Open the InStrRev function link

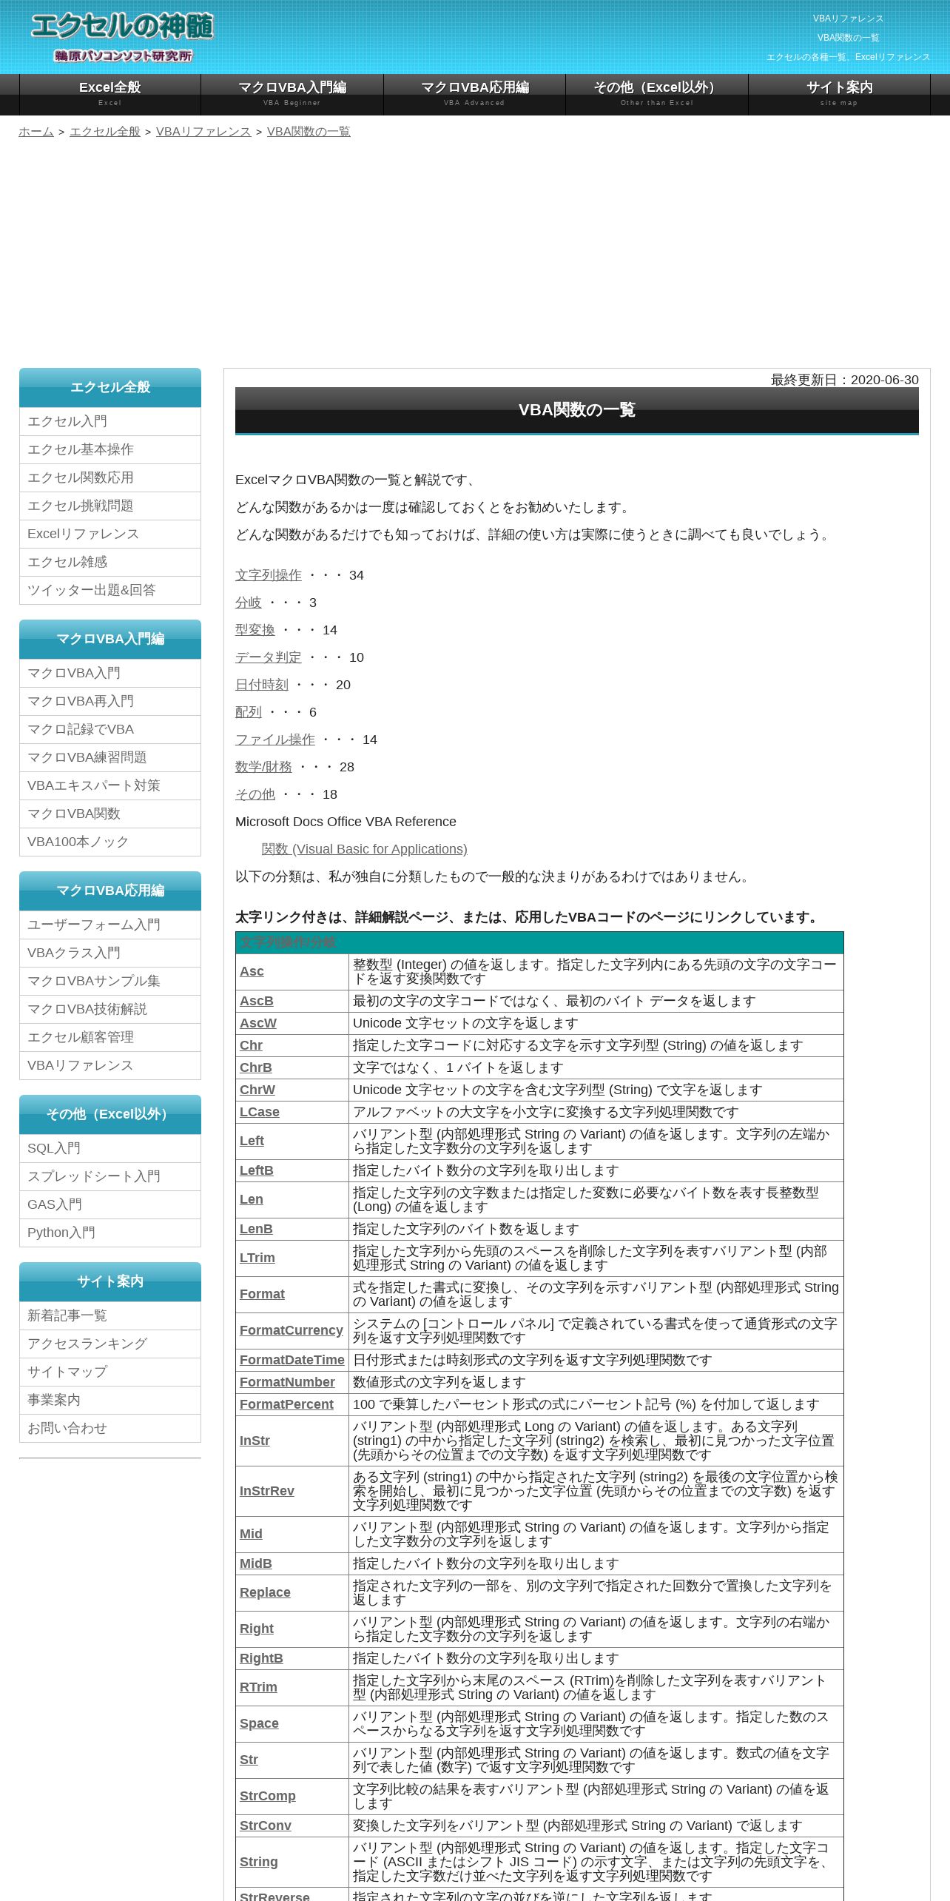coord(267,1491)
